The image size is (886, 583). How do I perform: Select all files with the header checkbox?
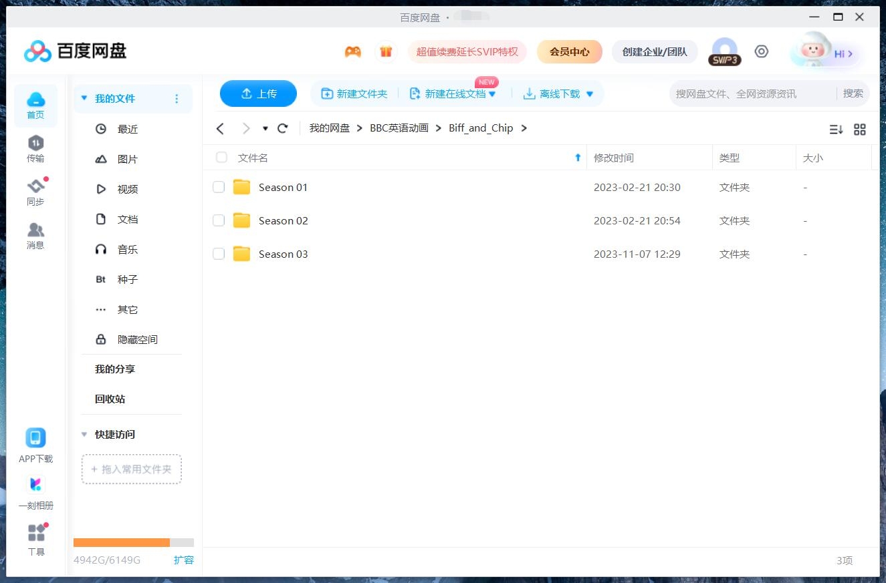[x=221, y=158]
